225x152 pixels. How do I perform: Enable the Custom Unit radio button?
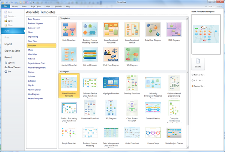pos(193,86)
